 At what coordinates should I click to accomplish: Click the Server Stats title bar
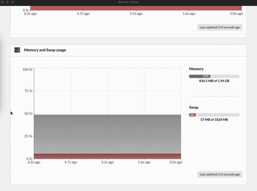coord(128,2)
